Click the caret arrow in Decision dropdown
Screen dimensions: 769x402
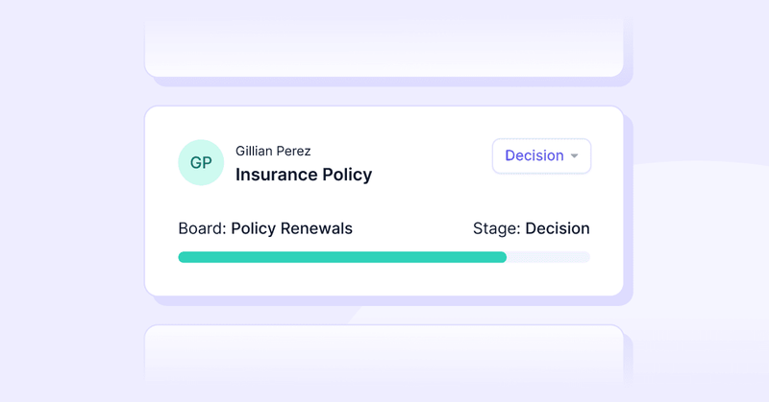(574, 156)
